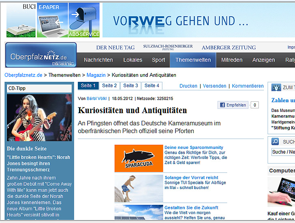Image resolution: width=295 pixels, height=223 pixels.
Task: Open the Oberpfalznetz.de breadcrumb link
Action: [24, 75]
